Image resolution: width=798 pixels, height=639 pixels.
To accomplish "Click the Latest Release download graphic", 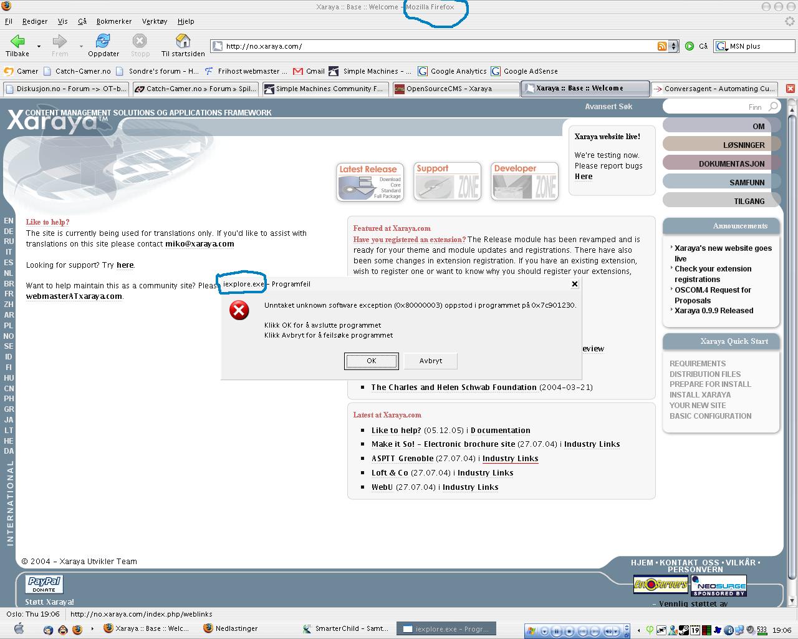I will click(x=370, y=182).
